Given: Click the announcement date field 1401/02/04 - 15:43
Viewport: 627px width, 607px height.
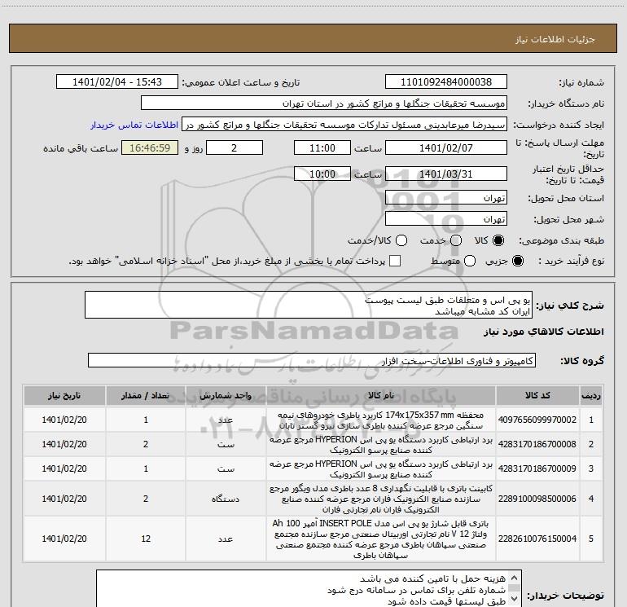Looking at the screenshot, I should click(117, 82).
